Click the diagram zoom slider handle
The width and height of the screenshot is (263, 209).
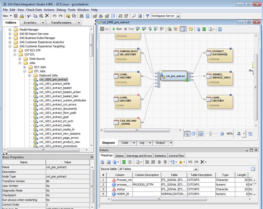(210, 133)
